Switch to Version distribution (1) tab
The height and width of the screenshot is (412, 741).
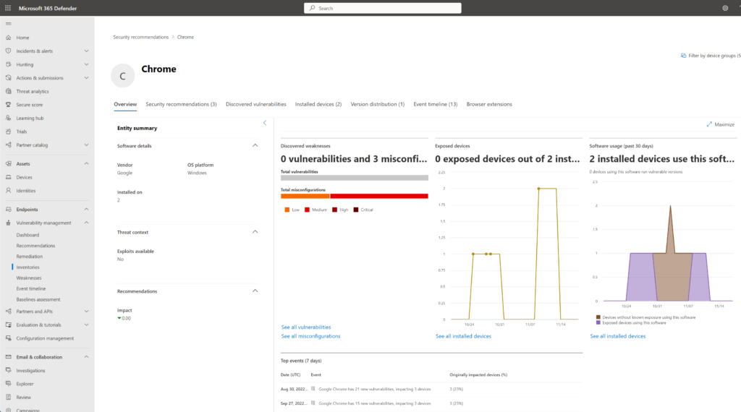click(x=377, y=104)
